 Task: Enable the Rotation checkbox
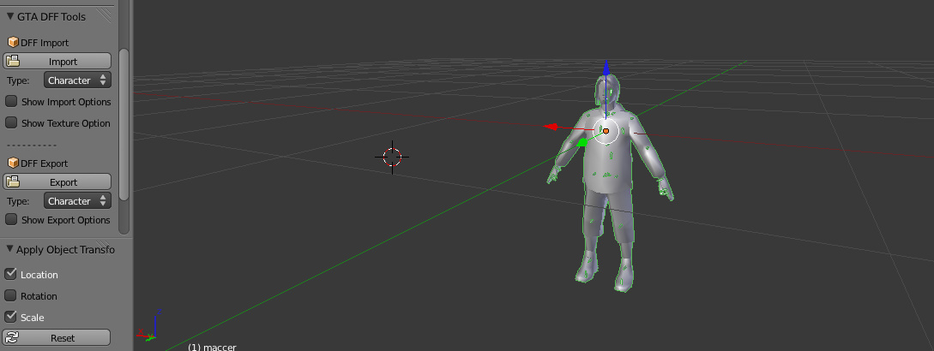(11, 295)
